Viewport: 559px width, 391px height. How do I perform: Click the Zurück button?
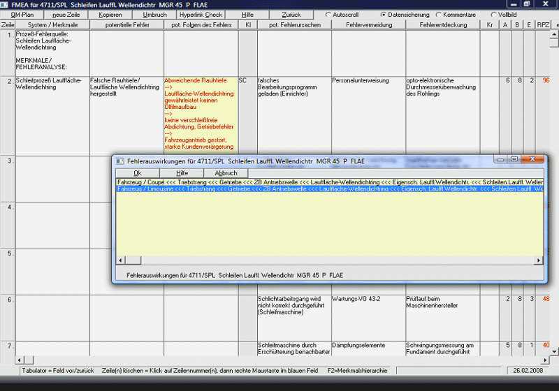291,15
